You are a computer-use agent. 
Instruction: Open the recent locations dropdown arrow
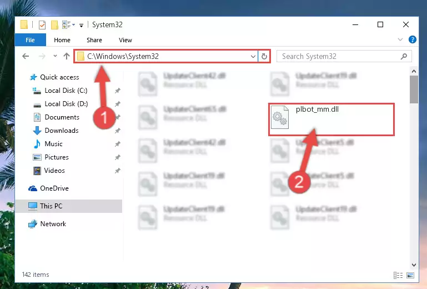(x=55, y=56)
